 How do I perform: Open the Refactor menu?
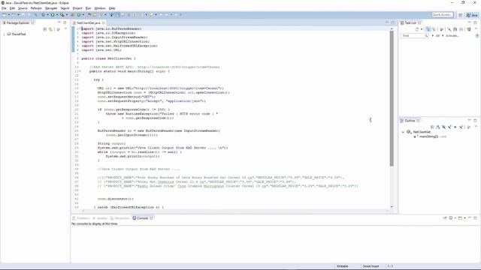coord(36,8)
